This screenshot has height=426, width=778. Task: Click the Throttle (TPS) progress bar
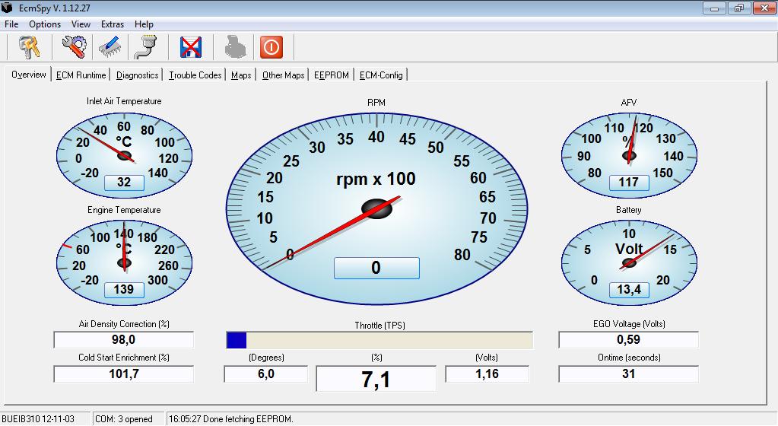tap(379, 340)
